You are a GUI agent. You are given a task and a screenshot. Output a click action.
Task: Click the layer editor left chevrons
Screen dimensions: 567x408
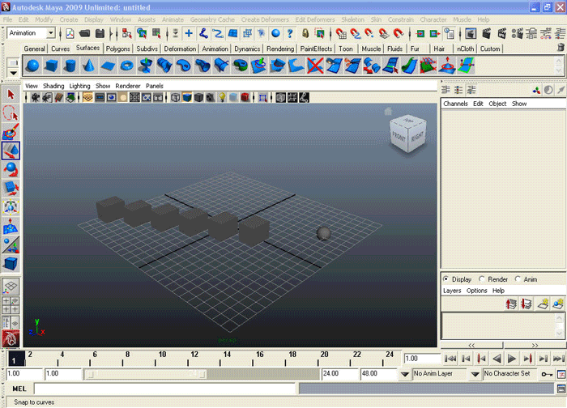pos(471,345)
